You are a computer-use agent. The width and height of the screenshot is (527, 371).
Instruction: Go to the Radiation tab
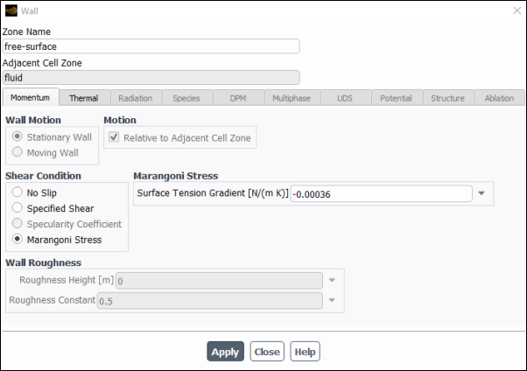[135, 98]
